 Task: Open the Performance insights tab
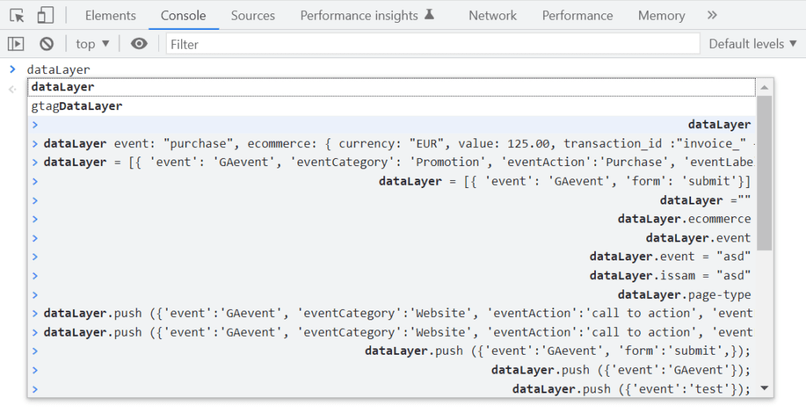coord(367,16)
